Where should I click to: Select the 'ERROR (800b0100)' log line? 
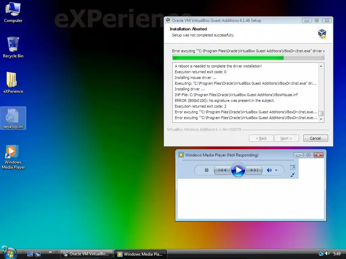coord(225,100)
